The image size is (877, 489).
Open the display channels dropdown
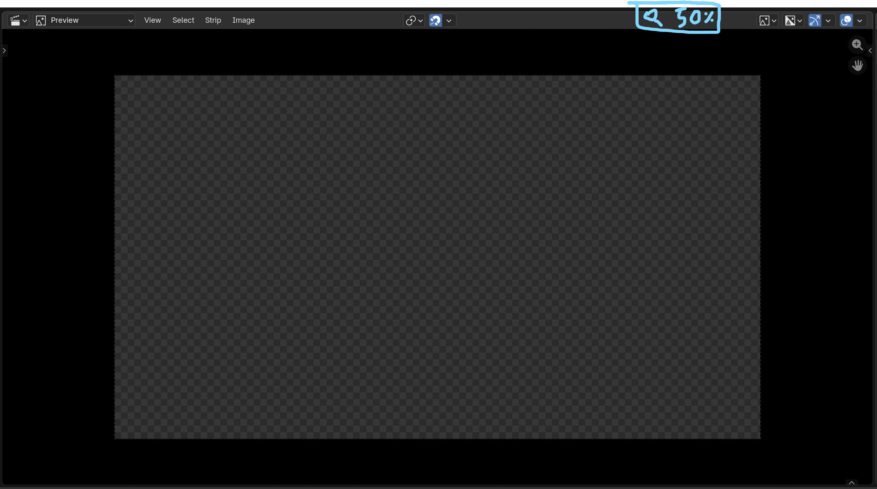[x=793, y=20]
